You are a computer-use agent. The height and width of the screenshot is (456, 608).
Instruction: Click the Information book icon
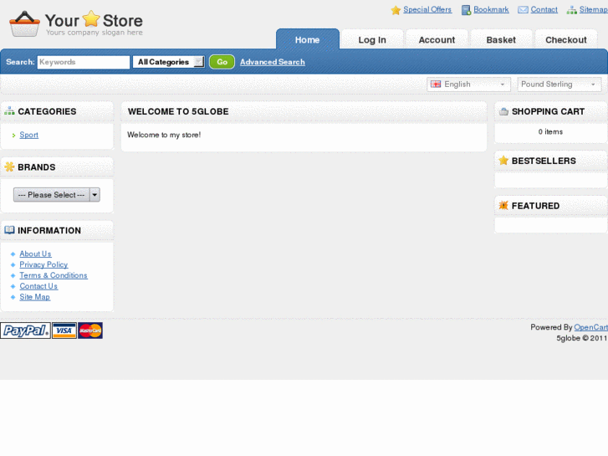pyautogui.click(x=9, y=230)
